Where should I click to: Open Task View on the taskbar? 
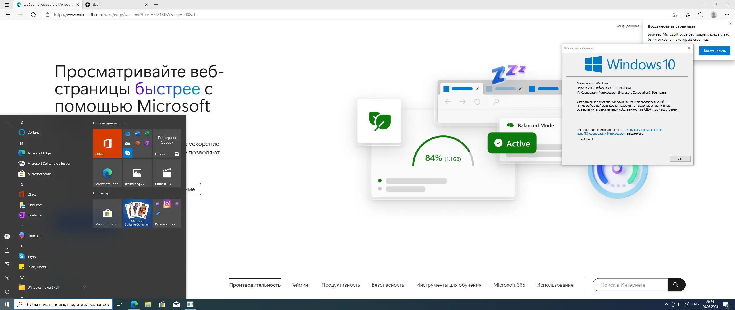click(119, 304)
